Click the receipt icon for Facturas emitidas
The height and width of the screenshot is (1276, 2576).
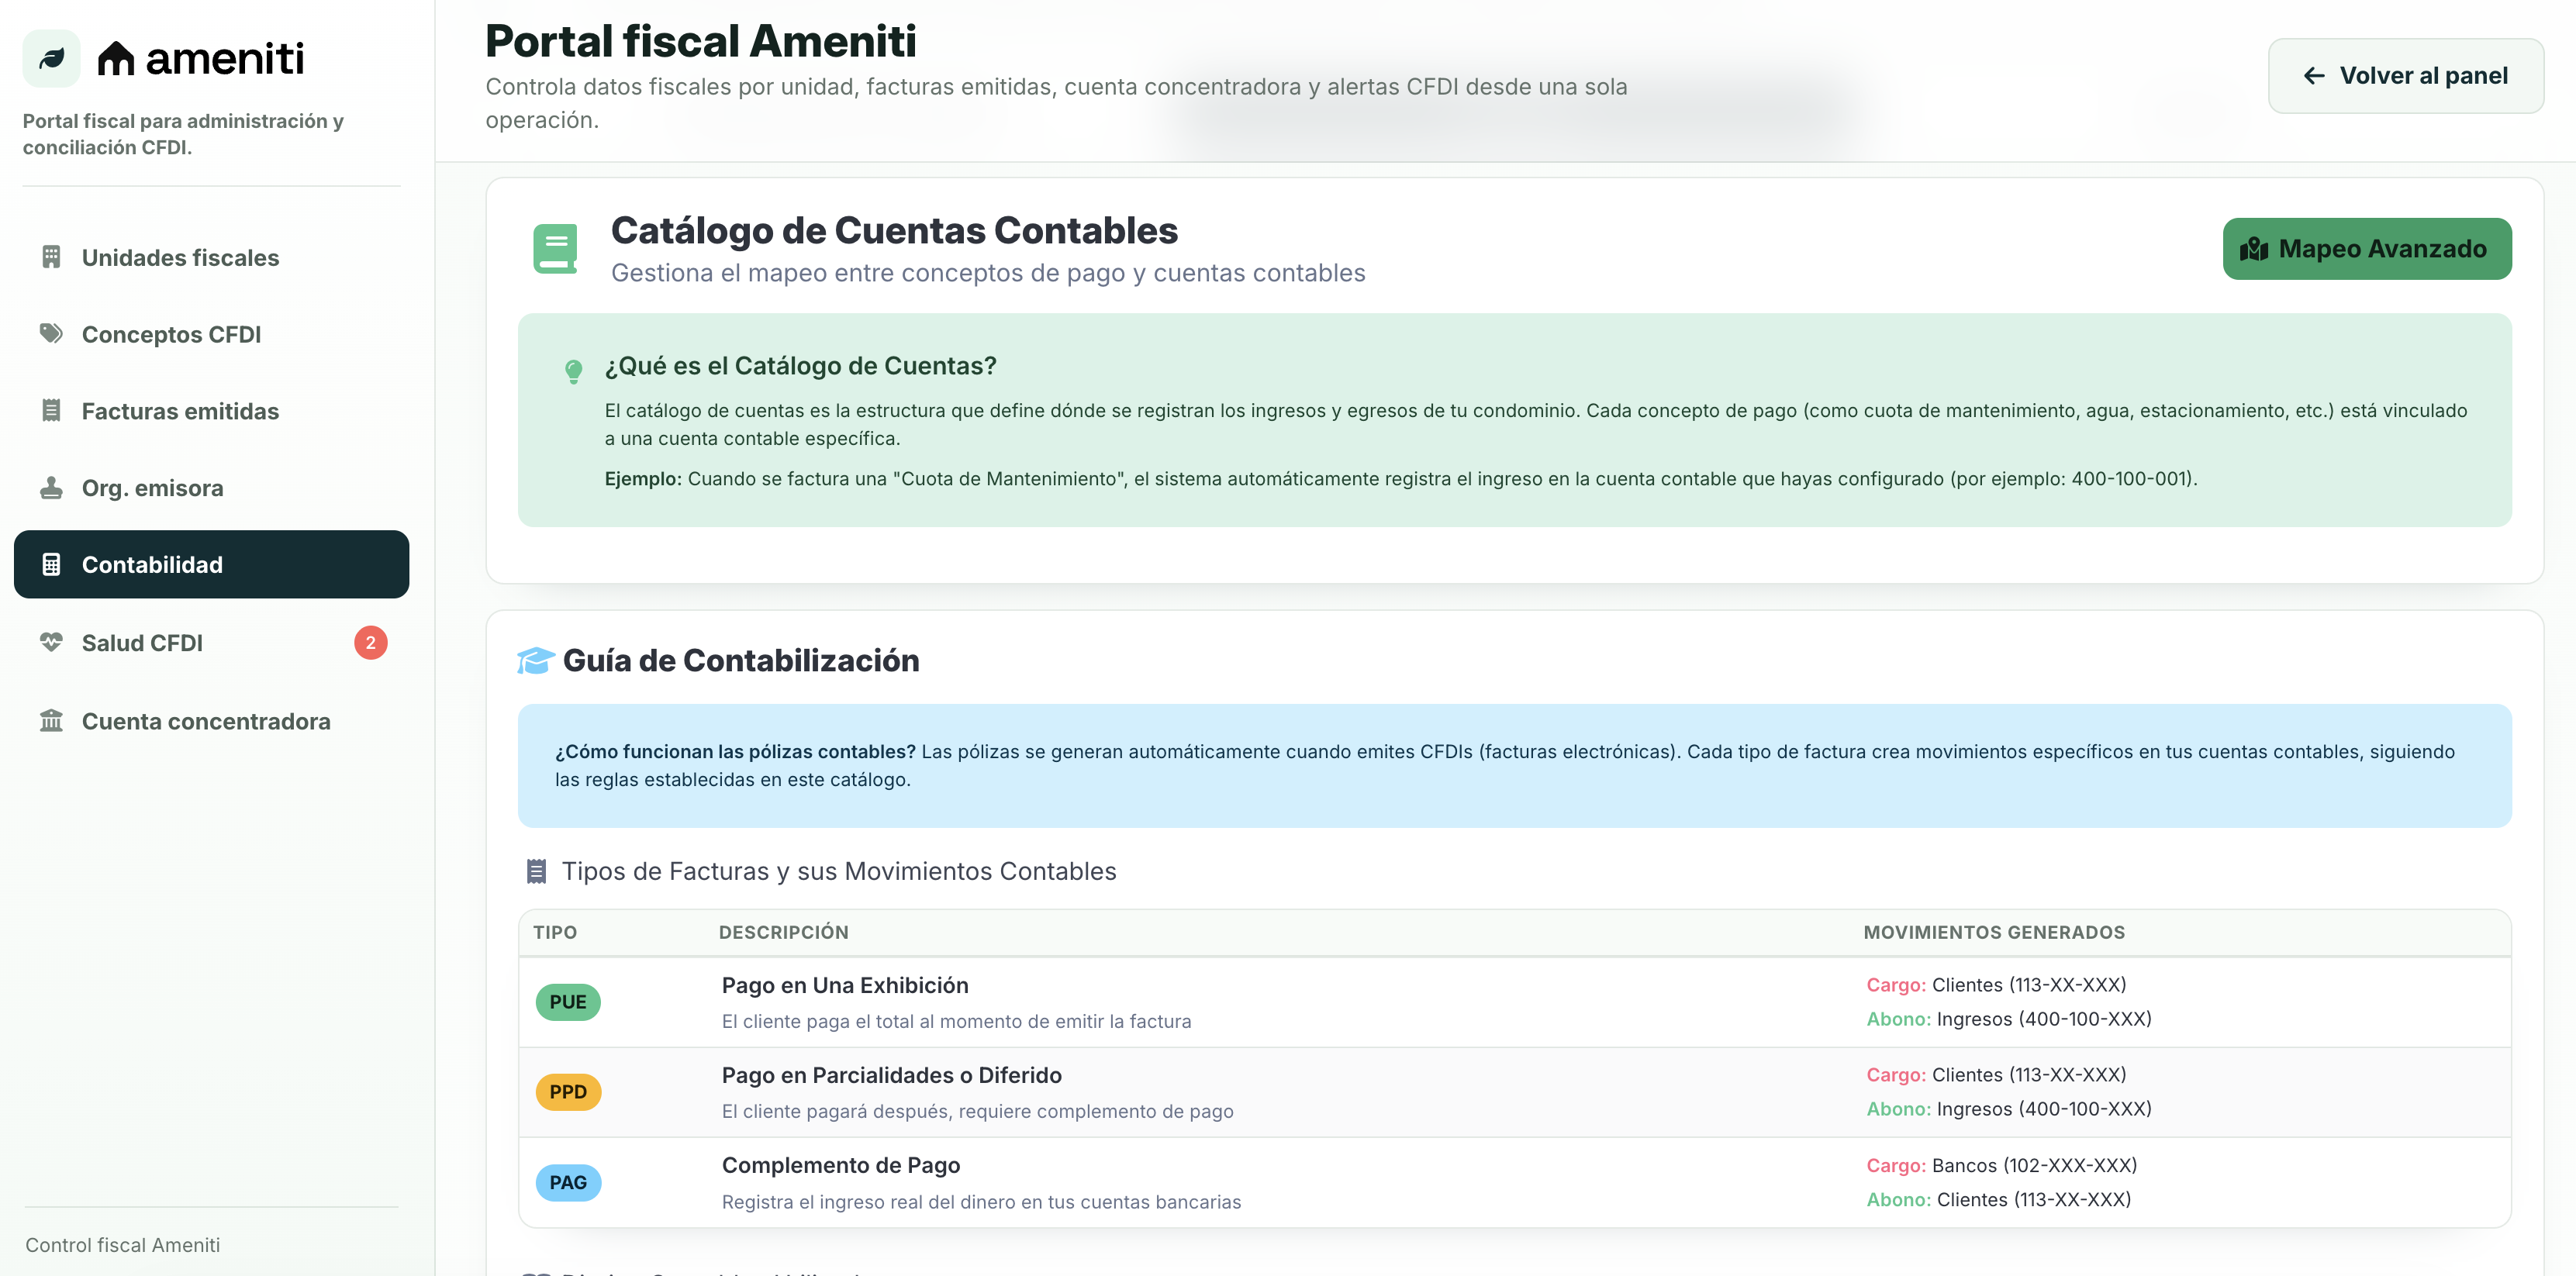tap(51, 411)
